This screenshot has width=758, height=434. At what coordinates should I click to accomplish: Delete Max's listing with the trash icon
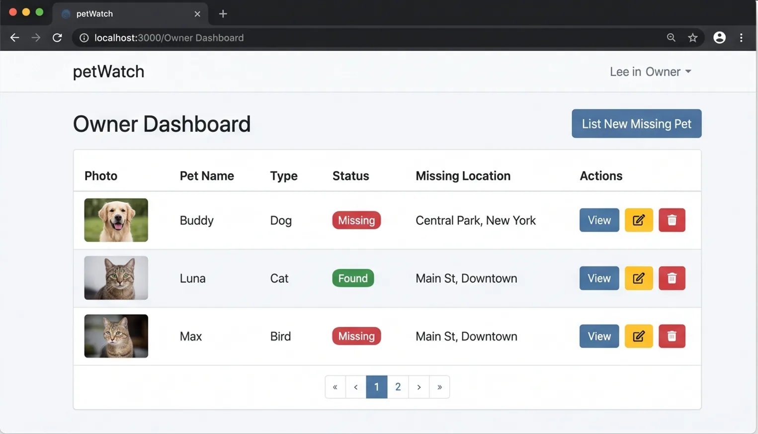[x=672, y=336]
